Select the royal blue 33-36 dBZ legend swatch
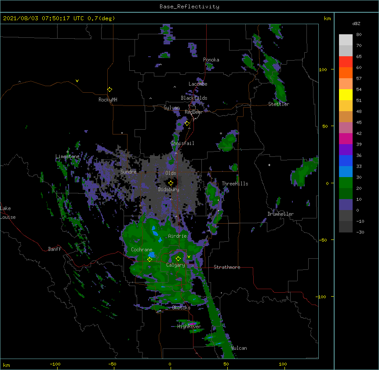379x370 pixels. [x=346, y=160]
